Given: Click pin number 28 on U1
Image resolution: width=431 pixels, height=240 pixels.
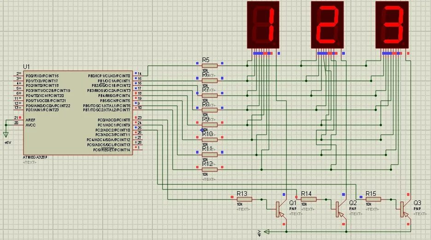Looking at the screenshot, I should pos(140,143).
